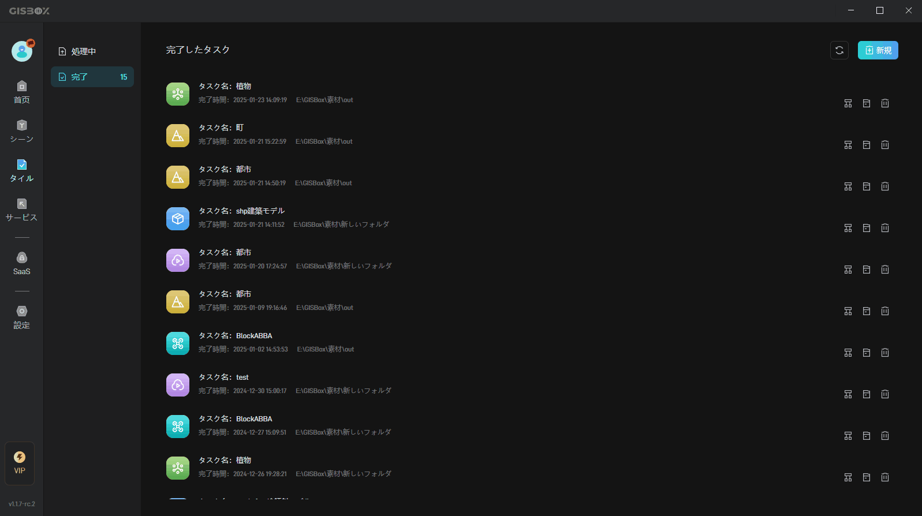Delete the test task entry

tap(885, 394)
